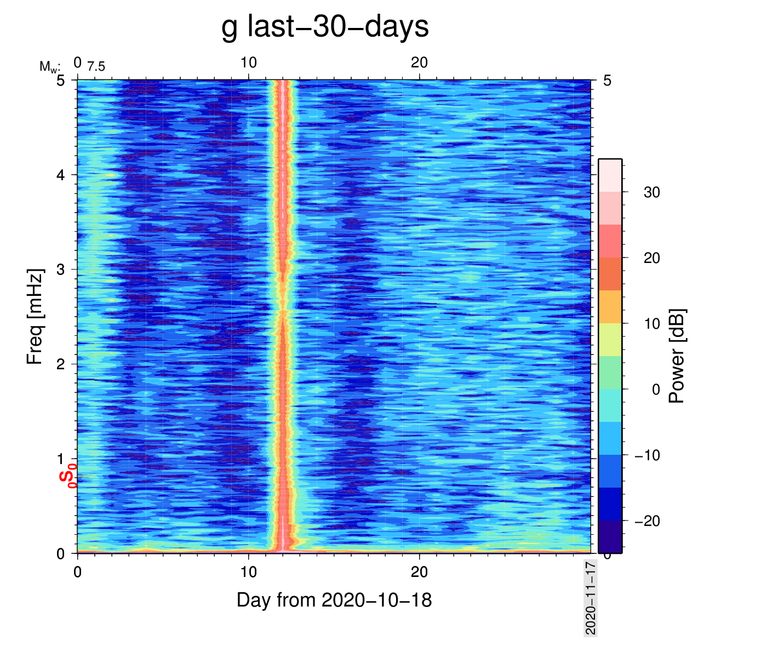Click the rotated 2020-11-17 date label
The width and height of the screenshot is (767, 652).
pos(590,597)
